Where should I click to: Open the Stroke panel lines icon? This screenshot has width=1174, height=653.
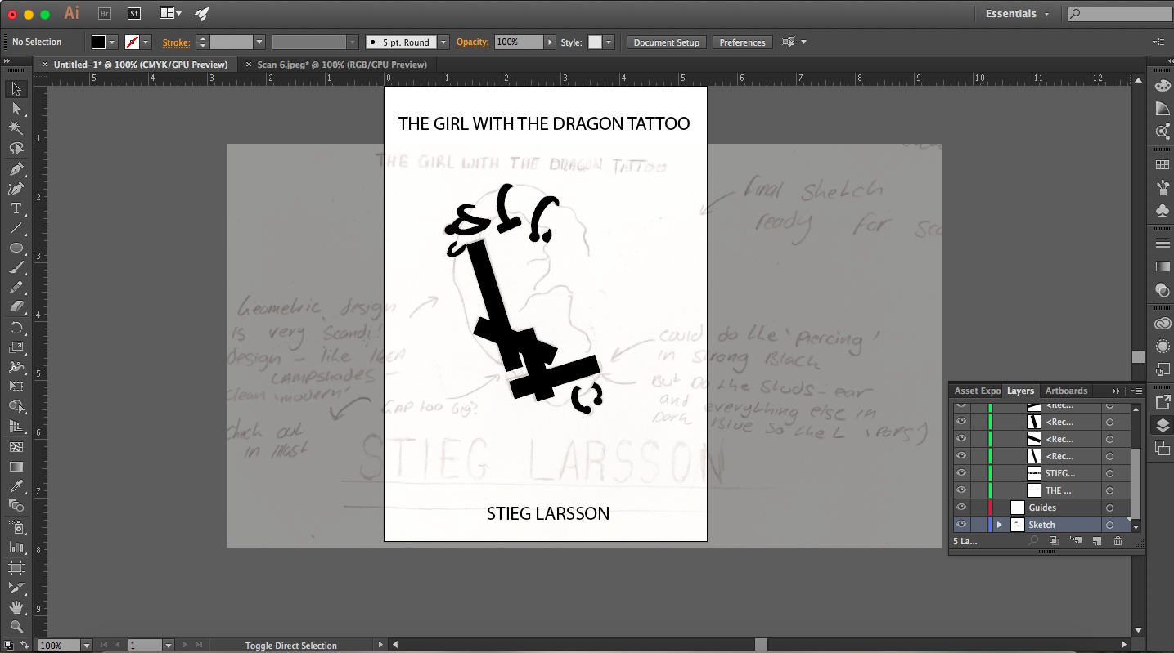[x=1162, y=244]
